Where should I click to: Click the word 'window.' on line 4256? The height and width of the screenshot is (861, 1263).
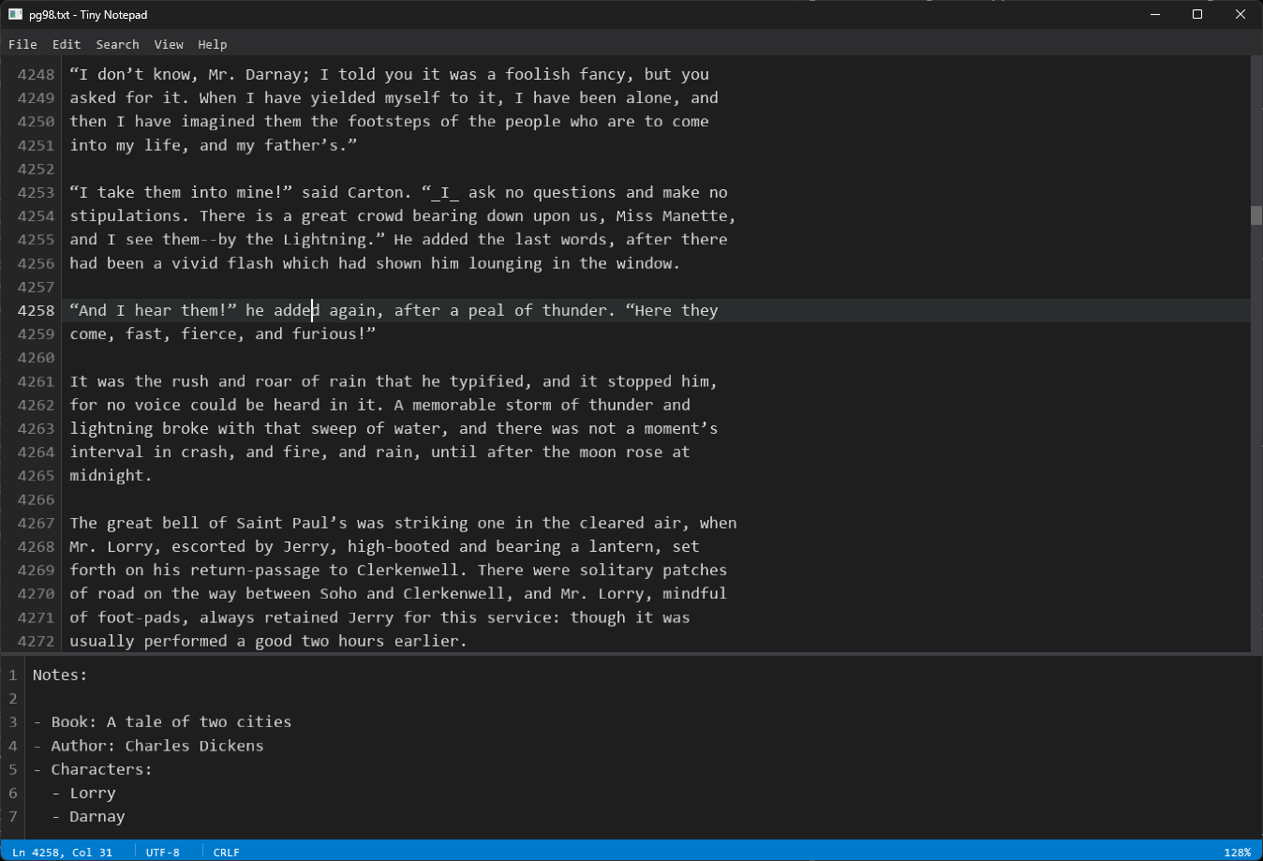coord(648,263)
